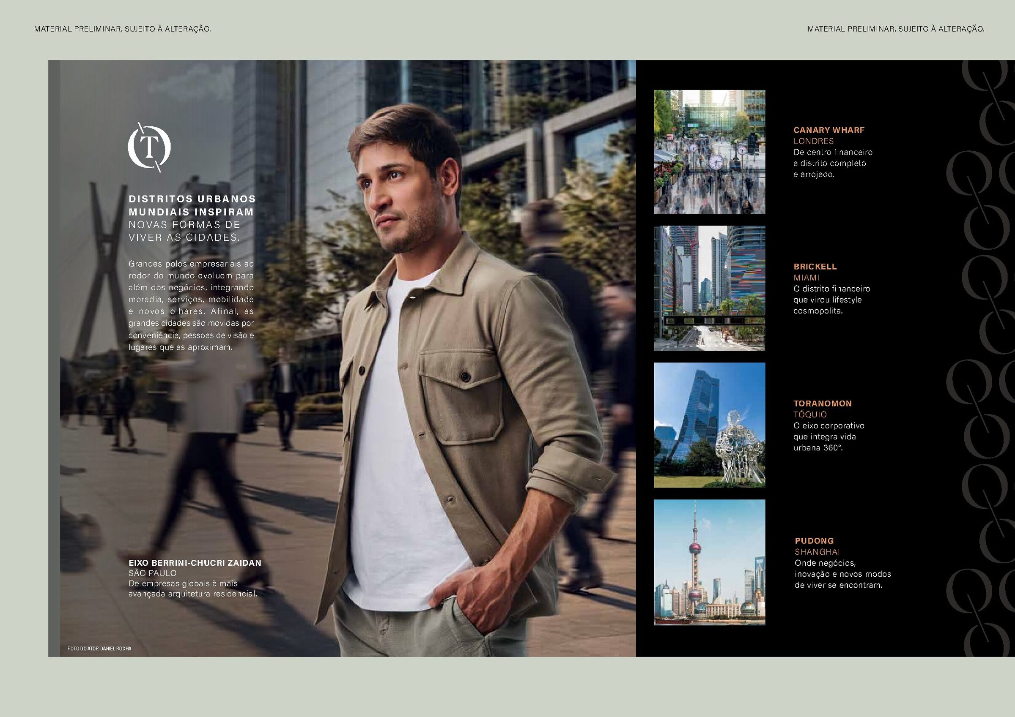Click the 'Grandes polos empresariais' paragraph

(x=191, y=305)
